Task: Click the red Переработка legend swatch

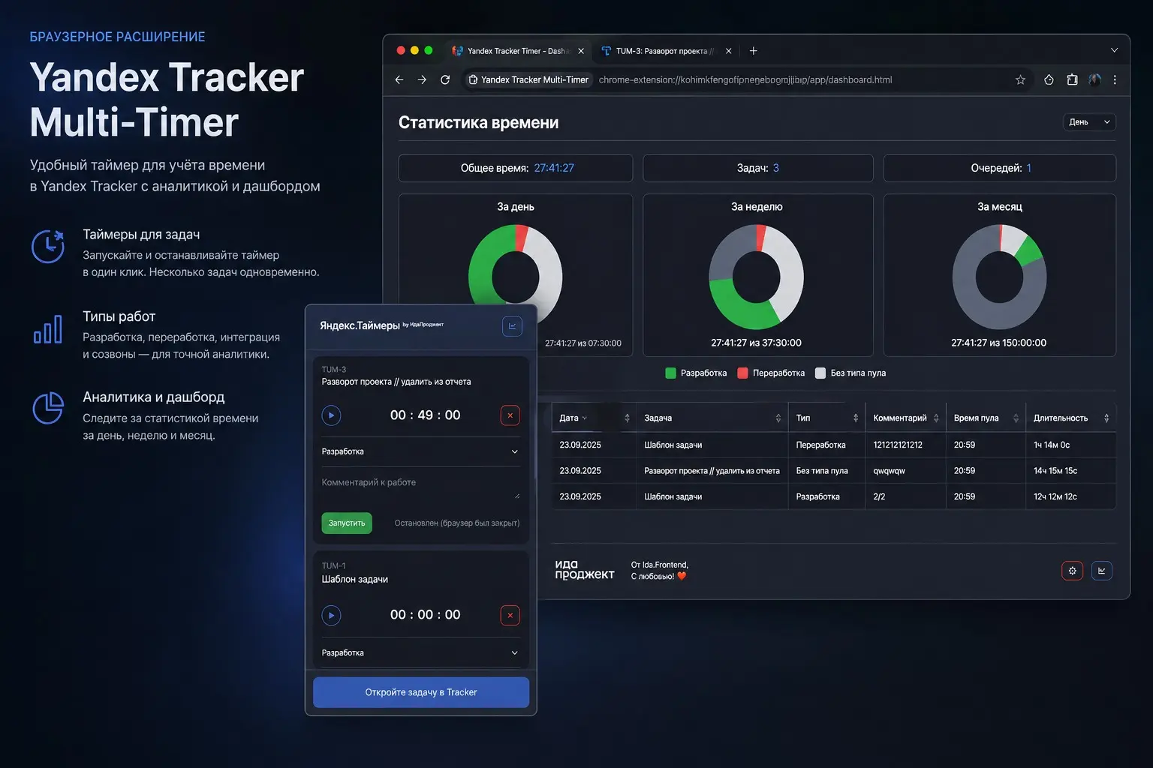Action: tap(742, 373)
